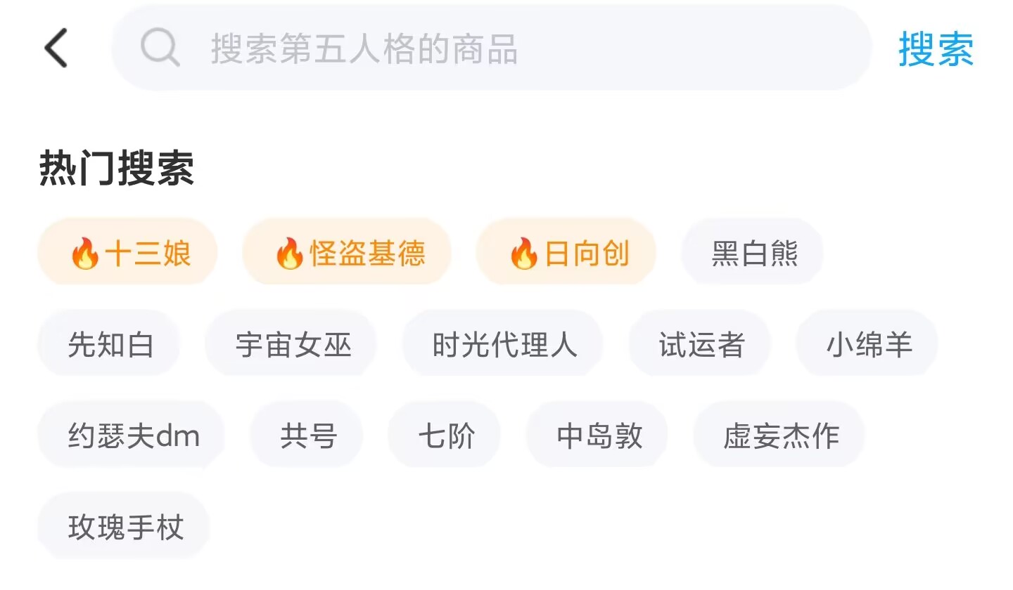Select the hot search tag 十三娘

(128, 252)
